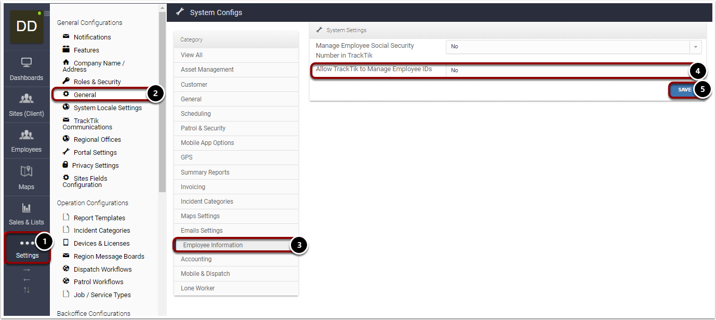Open Mobile & Dispatch category
The width and height of the screenshot is (716, 320).
click(x=236, y=274)
